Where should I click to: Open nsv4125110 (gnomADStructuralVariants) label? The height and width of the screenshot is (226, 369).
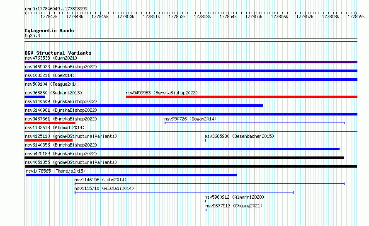71,136
